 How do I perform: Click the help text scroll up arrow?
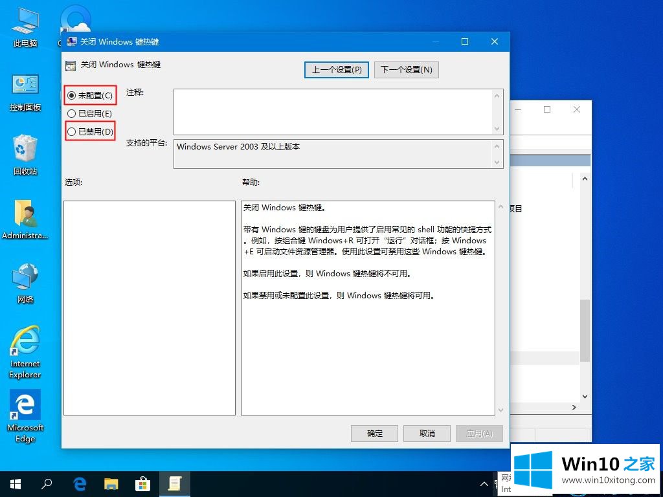pyautogui.click(x=501, y=206)
